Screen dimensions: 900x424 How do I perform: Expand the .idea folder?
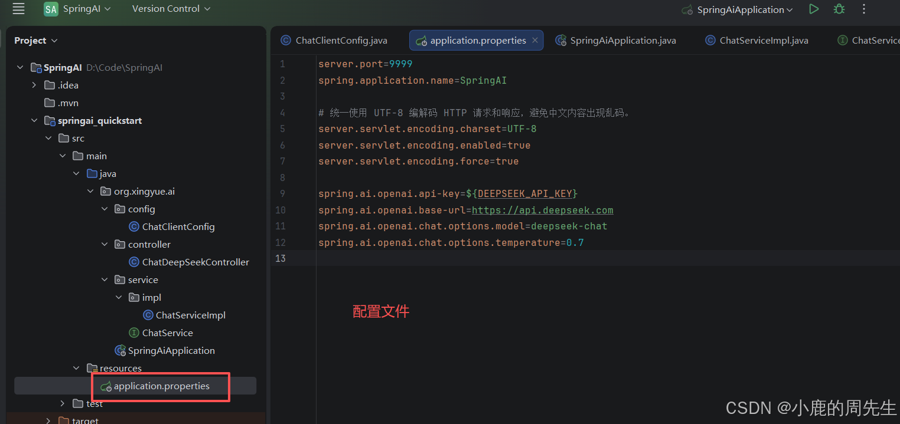(x=34, y=85)
